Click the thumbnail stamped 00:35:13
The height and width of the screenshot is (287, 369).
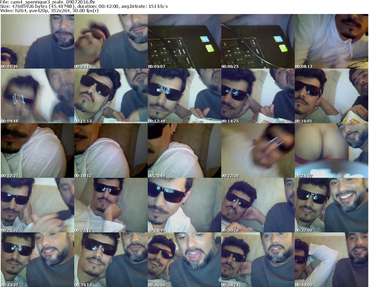[x=111, y=260]
